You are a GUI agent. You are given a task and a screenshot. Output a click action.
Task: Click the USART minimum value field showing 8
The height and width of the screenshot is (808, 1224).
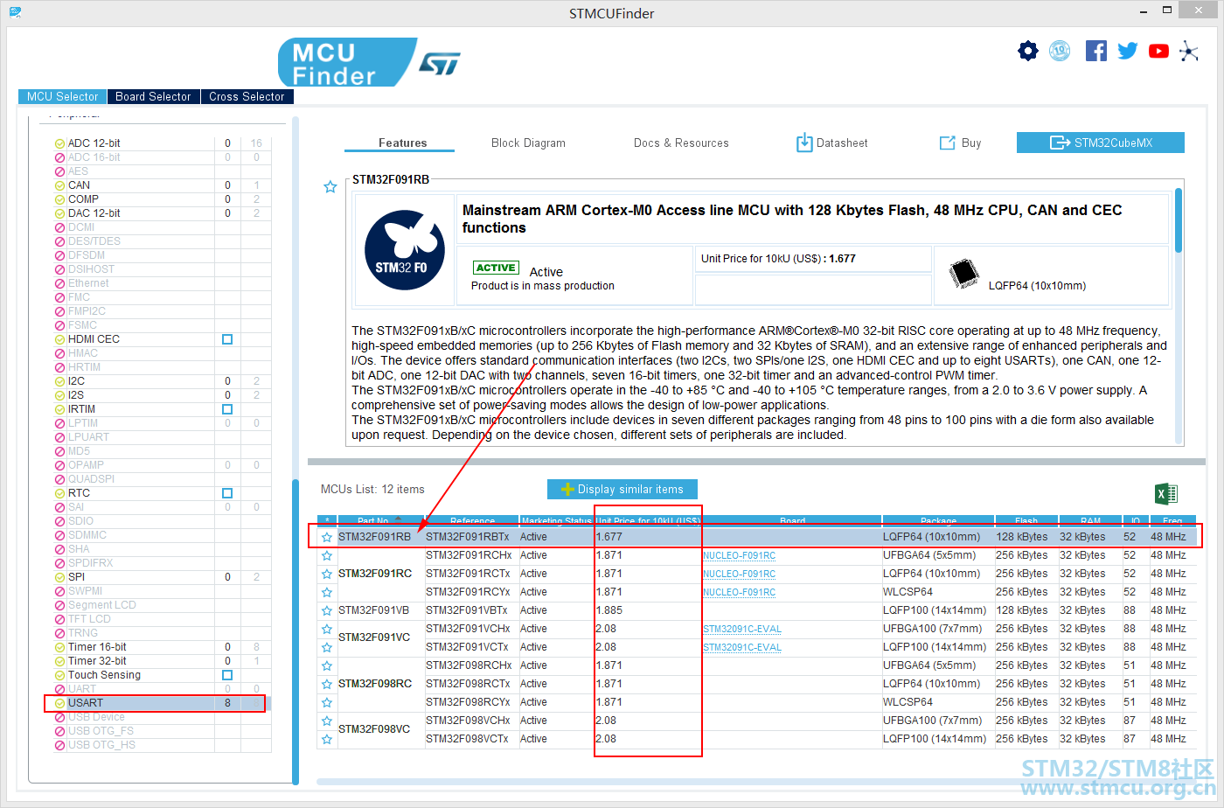[227, 703]
